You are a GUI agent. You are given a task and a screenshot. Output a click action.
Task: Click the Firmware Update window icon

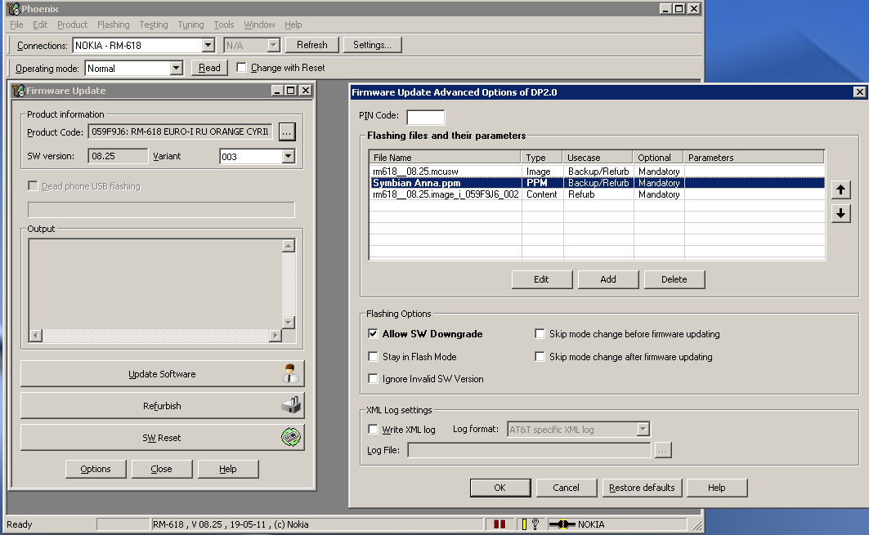tap(19, 91)
